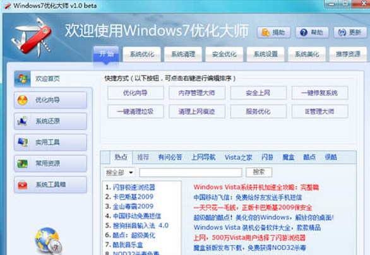The height and width of the screenshot is (255, 370).
Task: Open 系统工具箱 from the sidebar
Action: (51, 184)
